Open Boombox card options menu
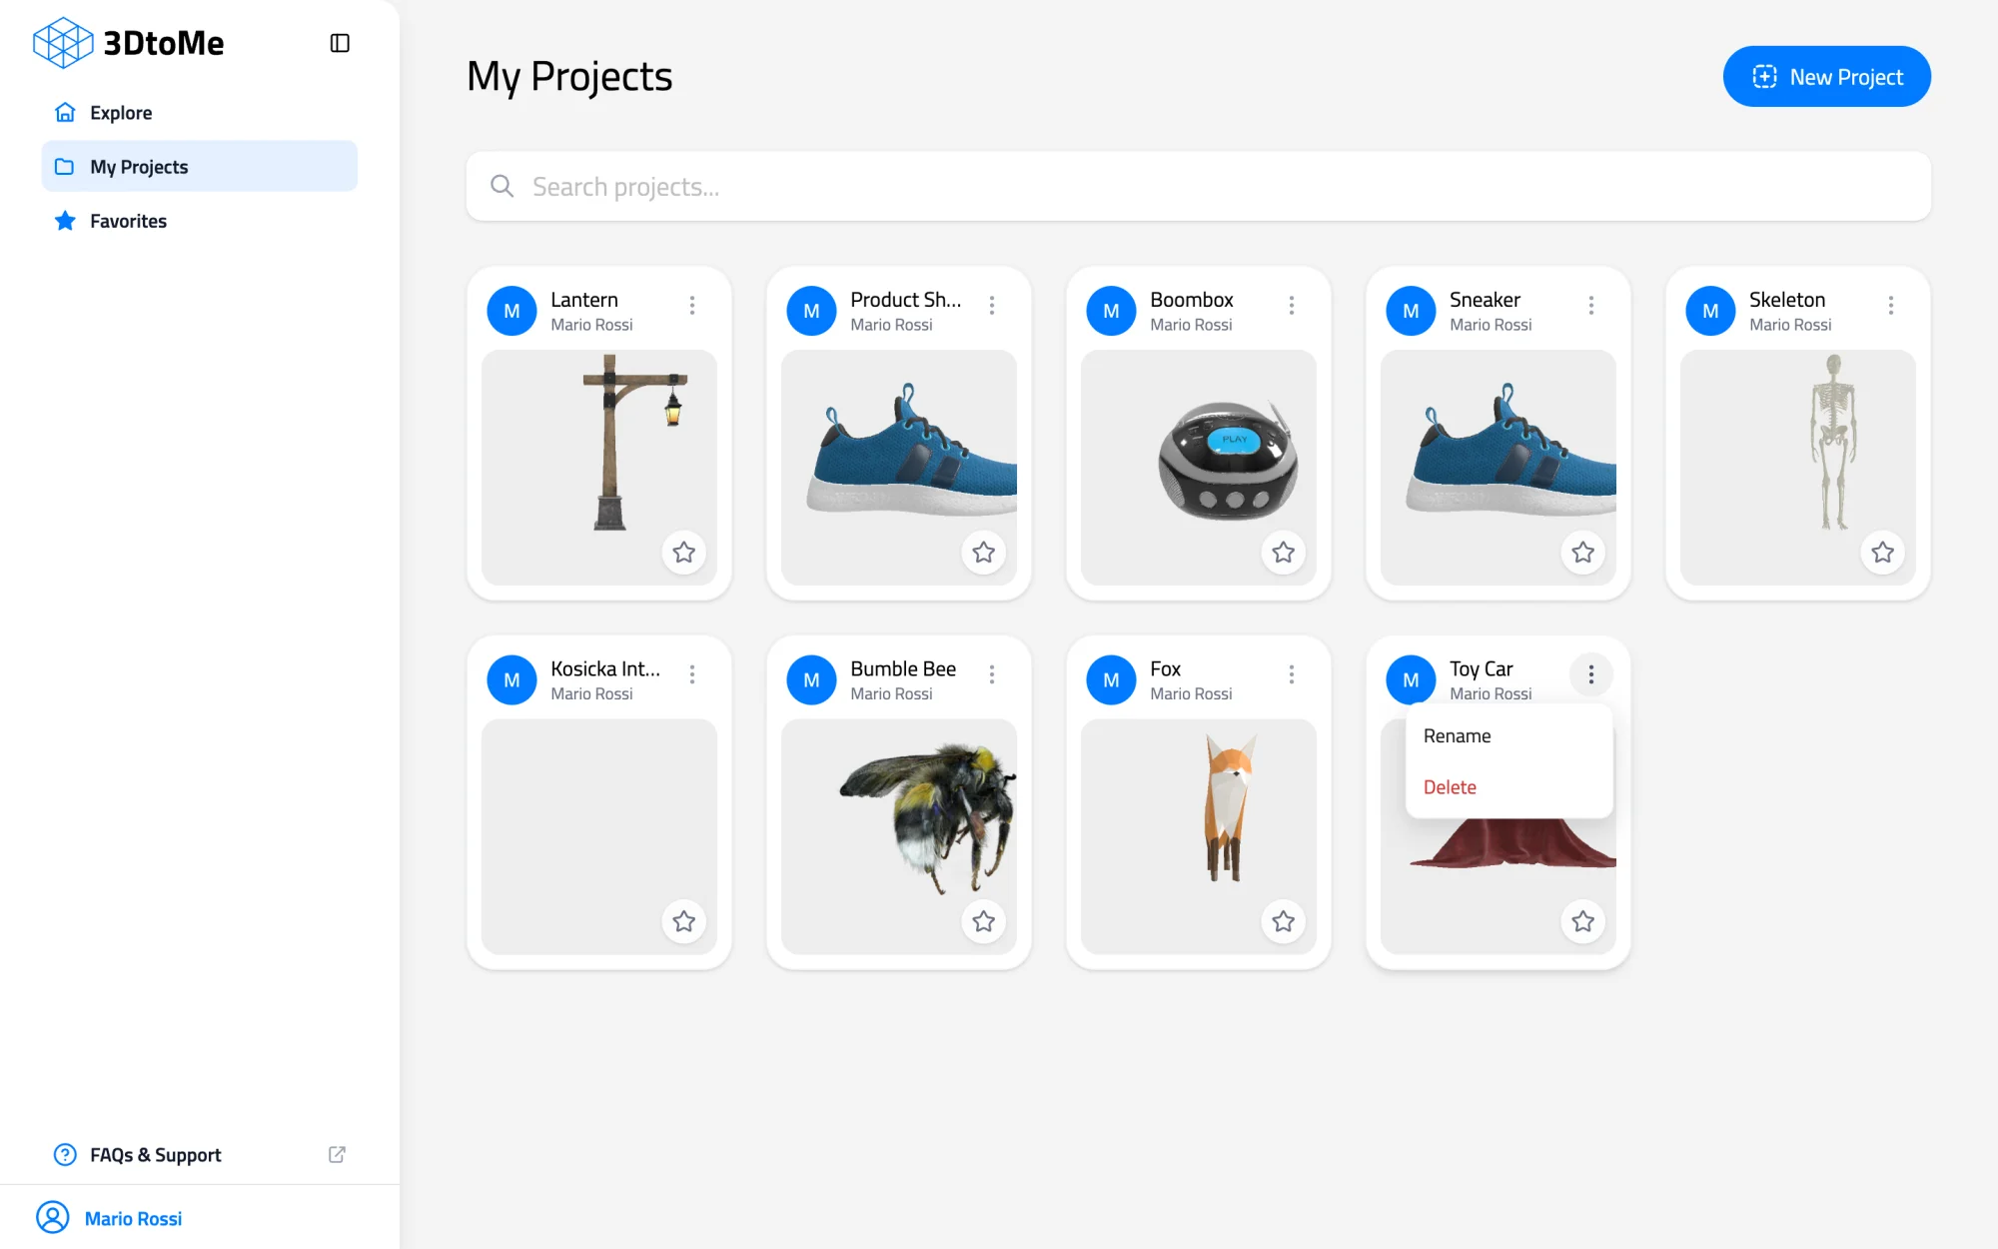This screenshot has height=1249, width=1998. point(1291,306)
